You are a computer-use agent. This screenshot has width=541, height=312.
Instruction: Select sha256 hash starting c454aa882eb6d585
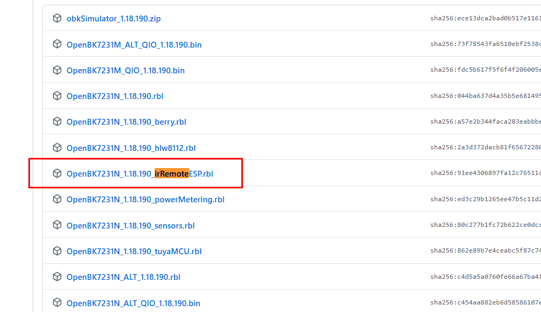[485, 302]
